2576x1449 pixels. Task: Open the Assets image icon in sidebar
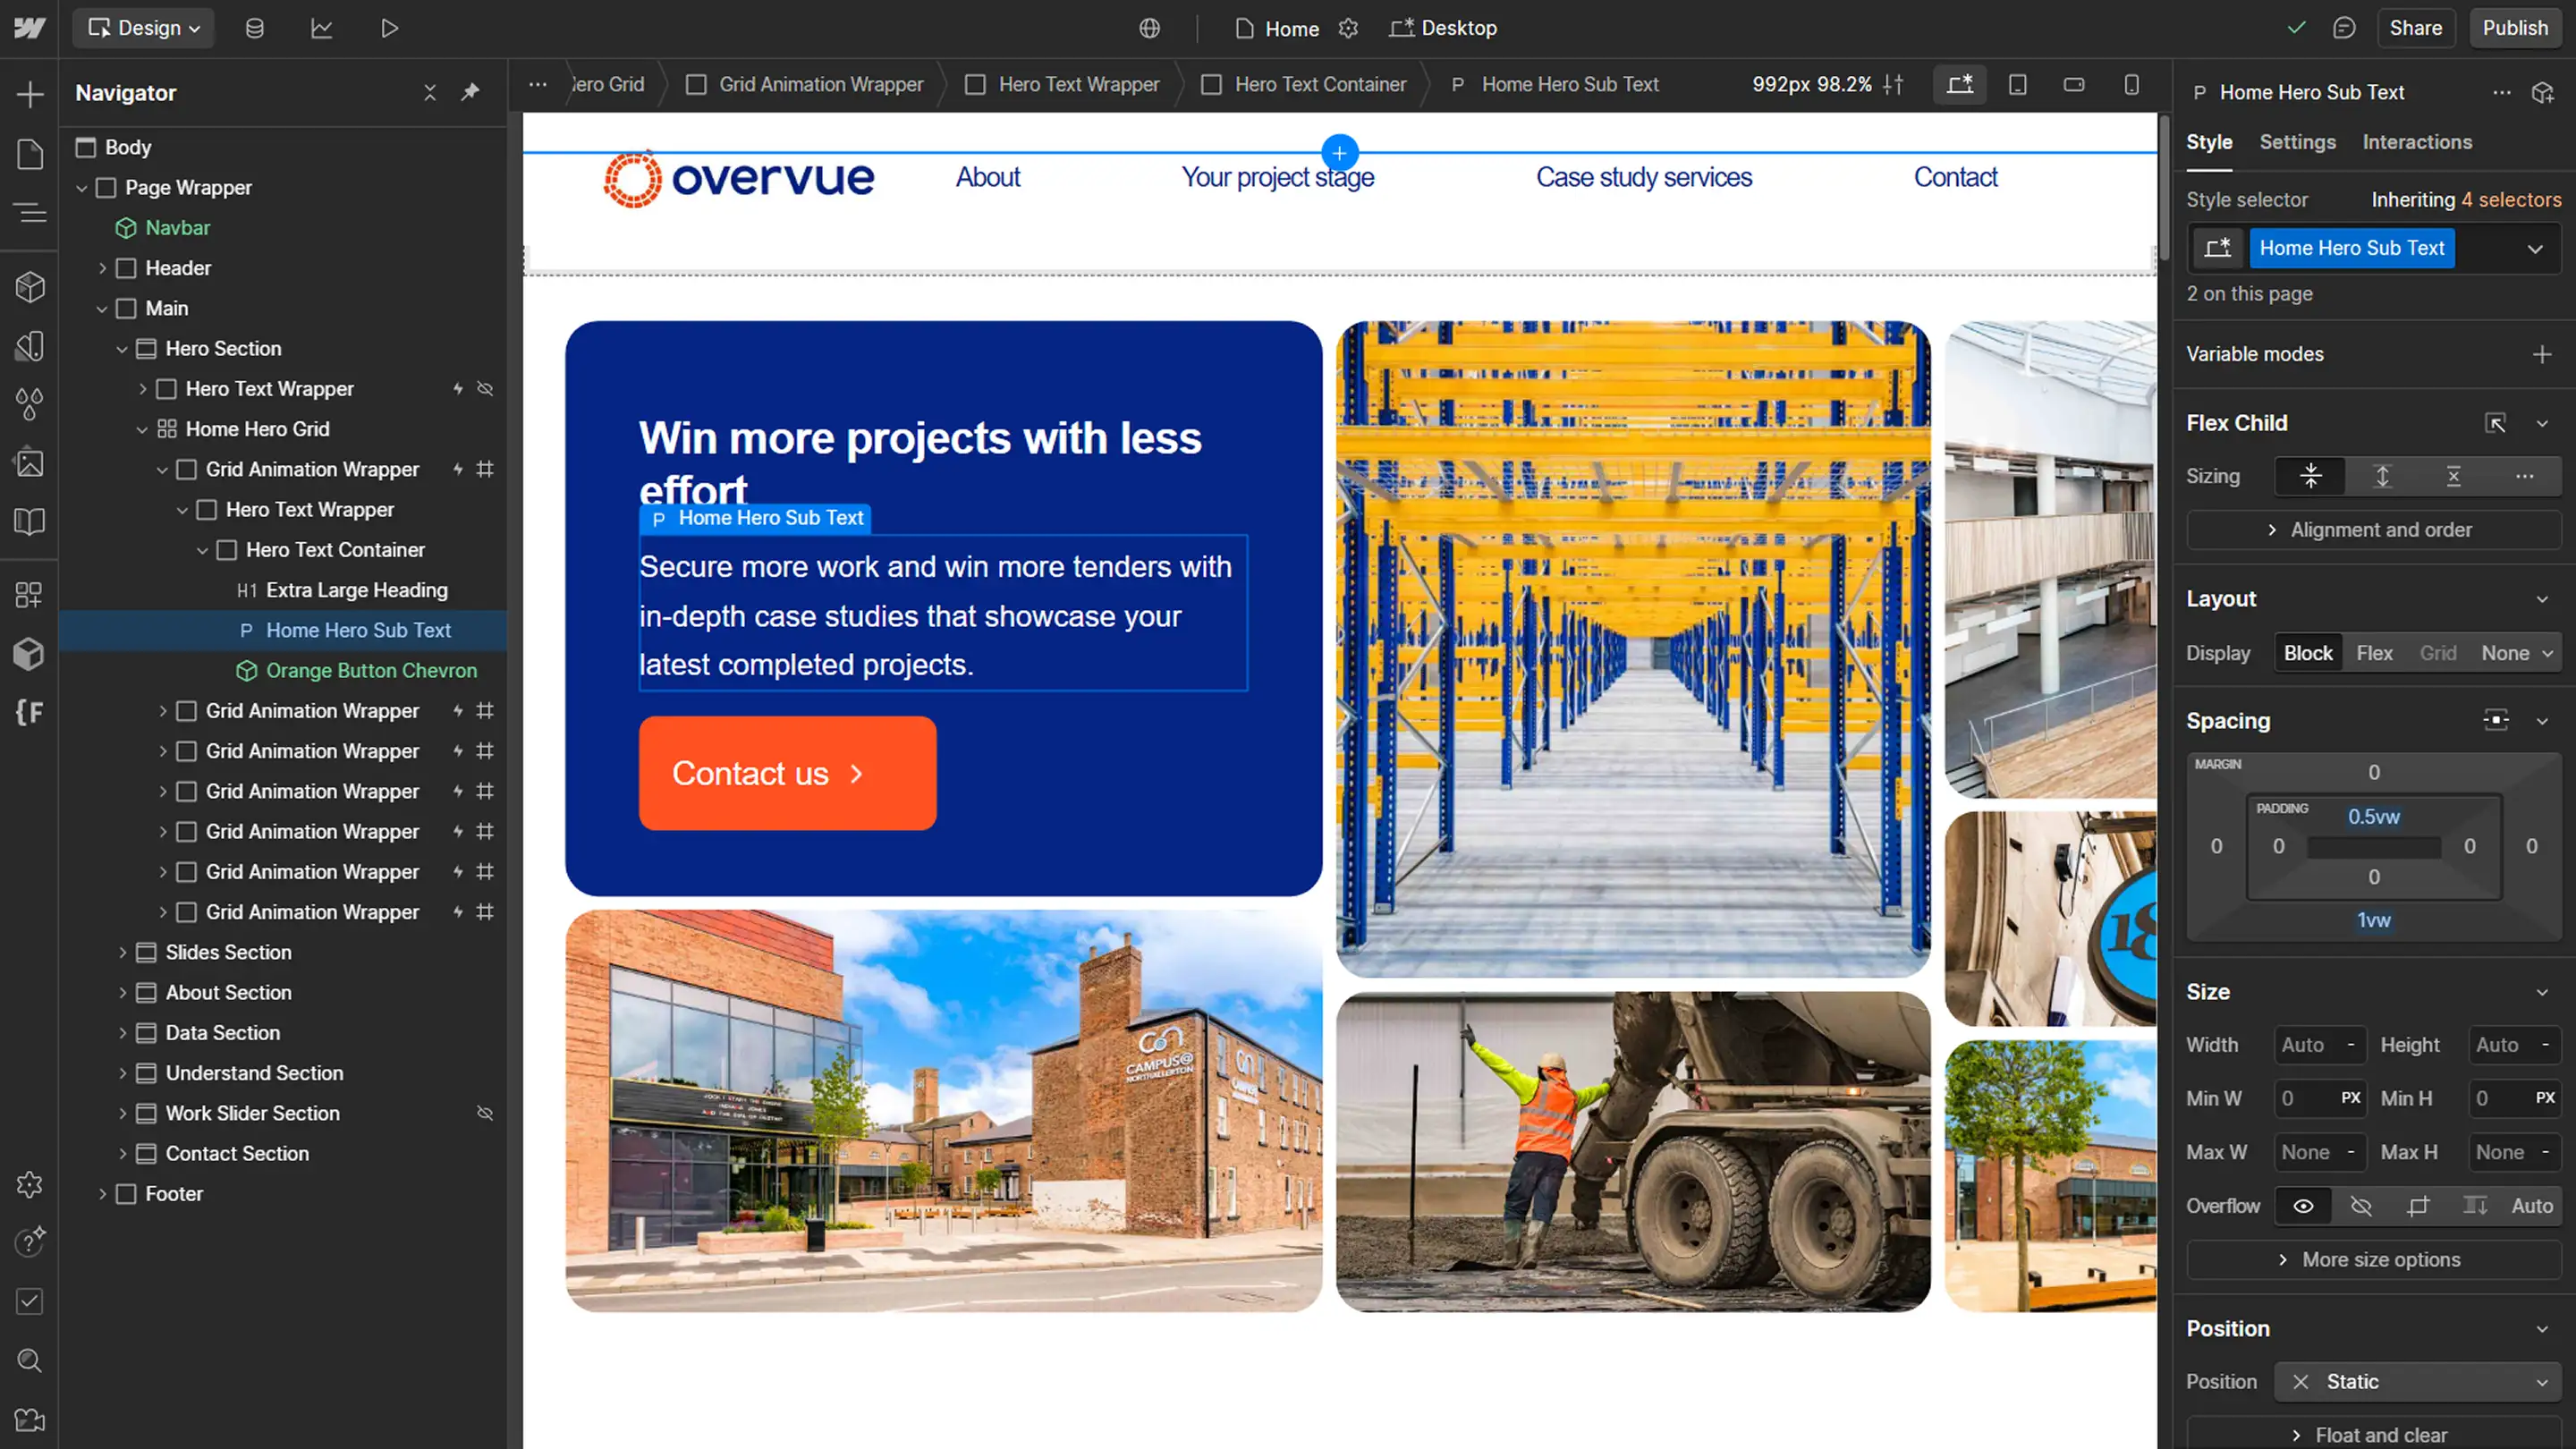(29, 463)
